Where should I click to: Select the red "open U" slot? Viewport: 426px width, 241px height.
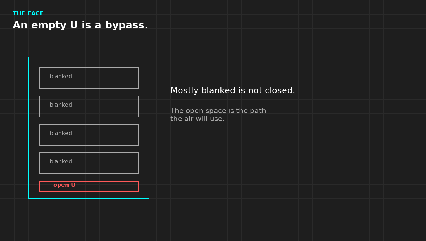click(x=89, y=186)
